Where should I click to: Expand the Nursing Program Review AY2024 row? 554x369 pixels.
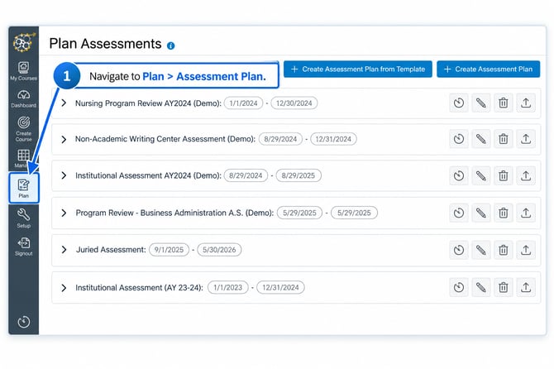tap(64, 103)
